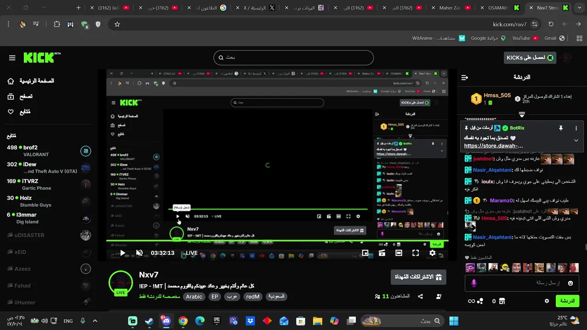The width and height of the screenshot is (587, 330).
Task: Open the WitAnime bookmark
Action: click(x=439, y=38)
